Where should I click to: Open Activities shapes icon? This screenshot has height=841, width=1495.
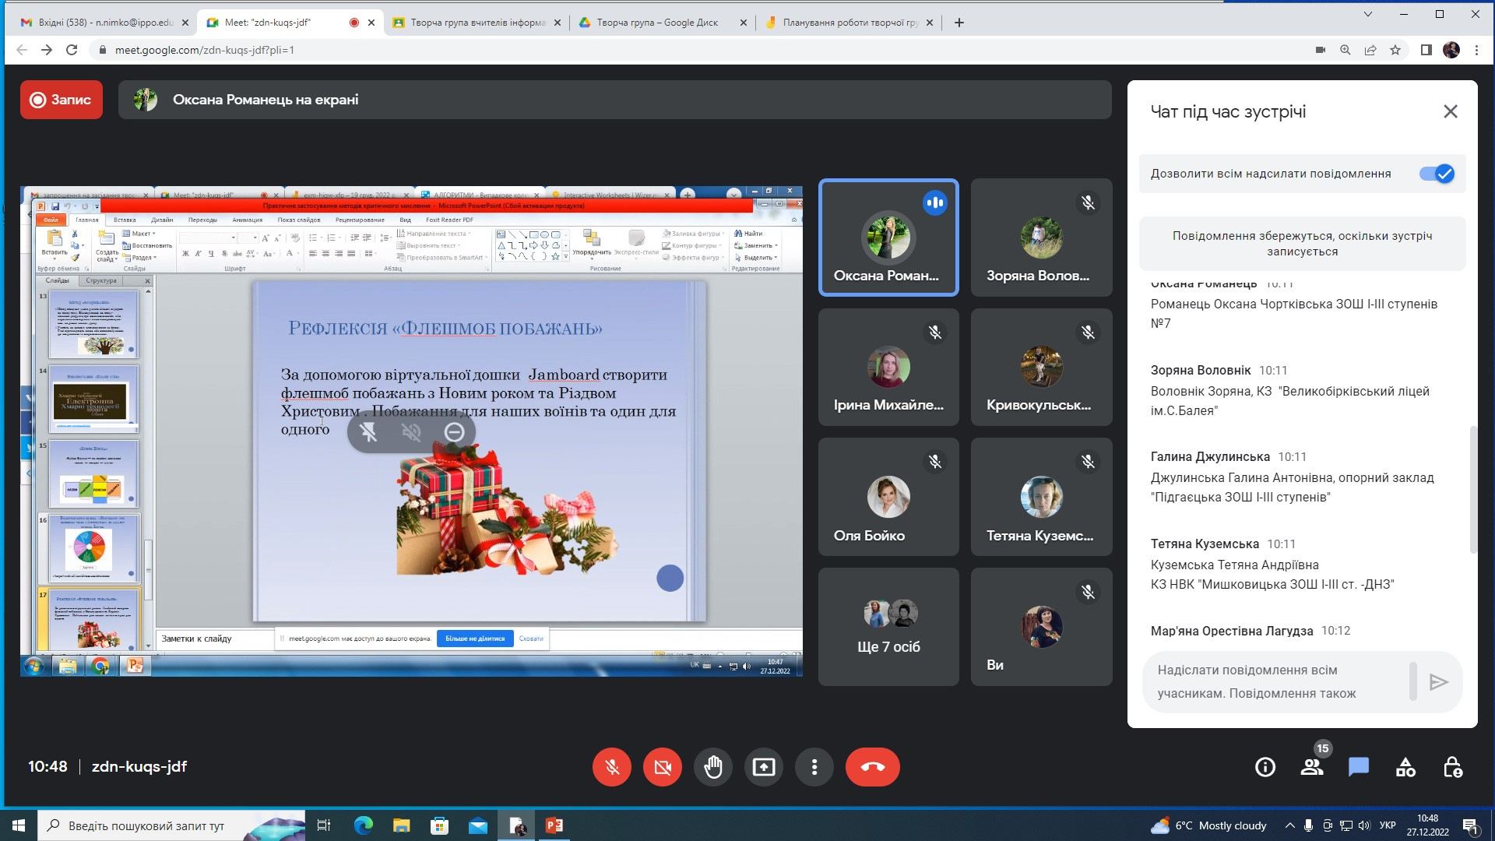coord(1405,768)
